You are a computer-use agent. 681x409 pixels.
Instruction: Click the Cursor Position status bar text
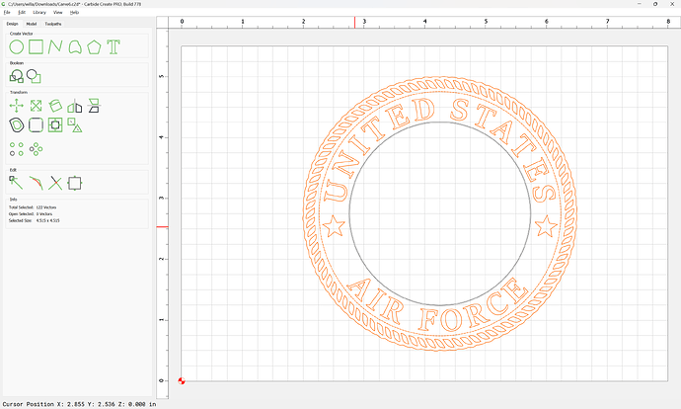[x=79, y=404]
